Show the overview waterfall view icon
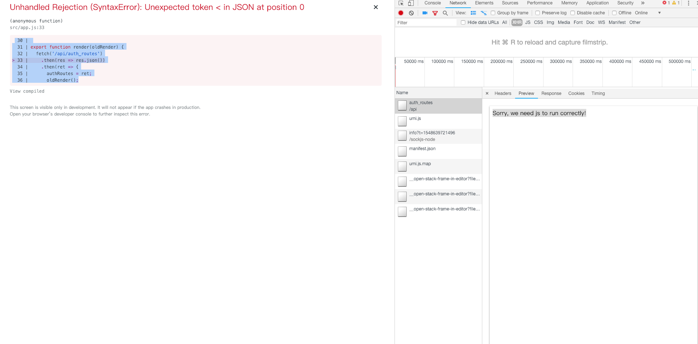The image size is (698, 344). [x=484, y=13]
